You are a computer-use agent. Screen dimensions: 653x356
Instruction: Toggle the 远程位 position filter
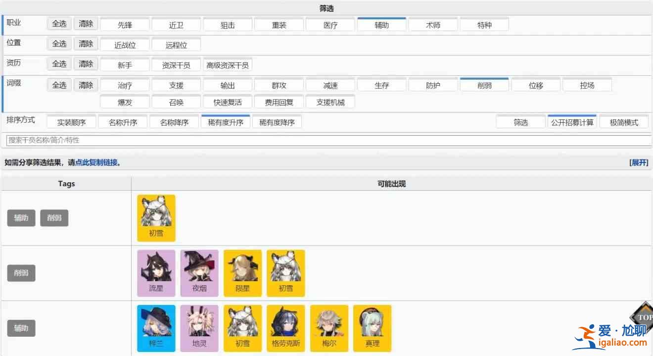[x=176, y=45]
